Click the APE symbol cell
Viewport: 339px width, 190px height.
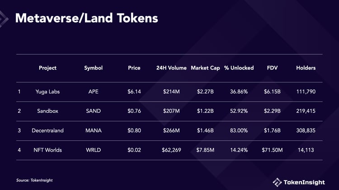[93, 92]
